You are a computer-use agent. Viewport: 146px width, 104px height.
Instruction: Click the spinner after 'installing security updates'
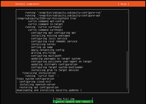tap(81, 90)
